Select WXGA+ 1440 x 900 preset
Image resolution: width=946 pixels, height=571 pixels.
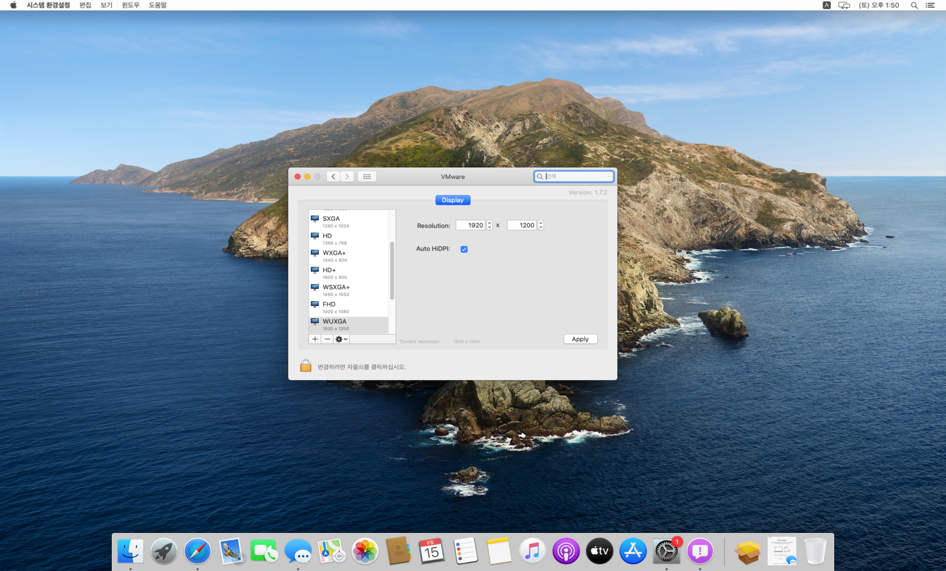(x=348, y=256)
